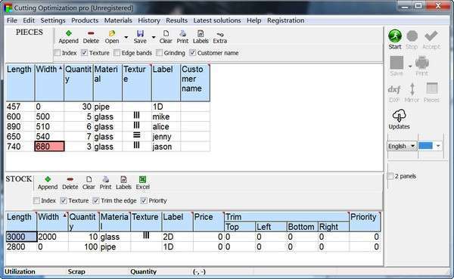Open the English language dropdown

point(402,146)
